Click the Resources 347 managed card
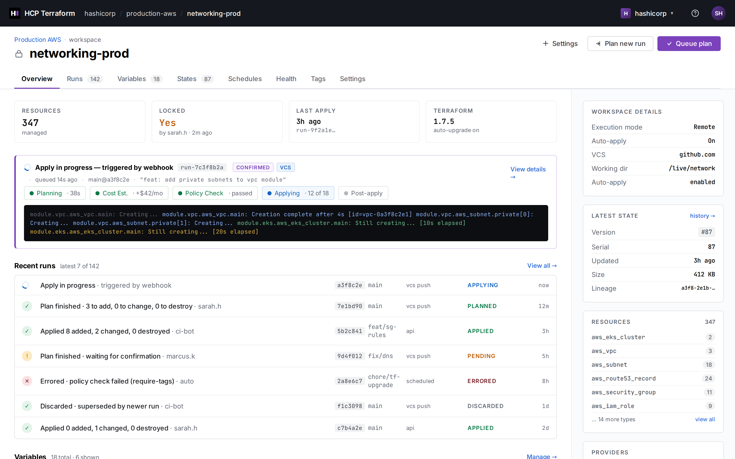Image resolution: width=735 pixels, height=459 pixels. coord(80,121)
